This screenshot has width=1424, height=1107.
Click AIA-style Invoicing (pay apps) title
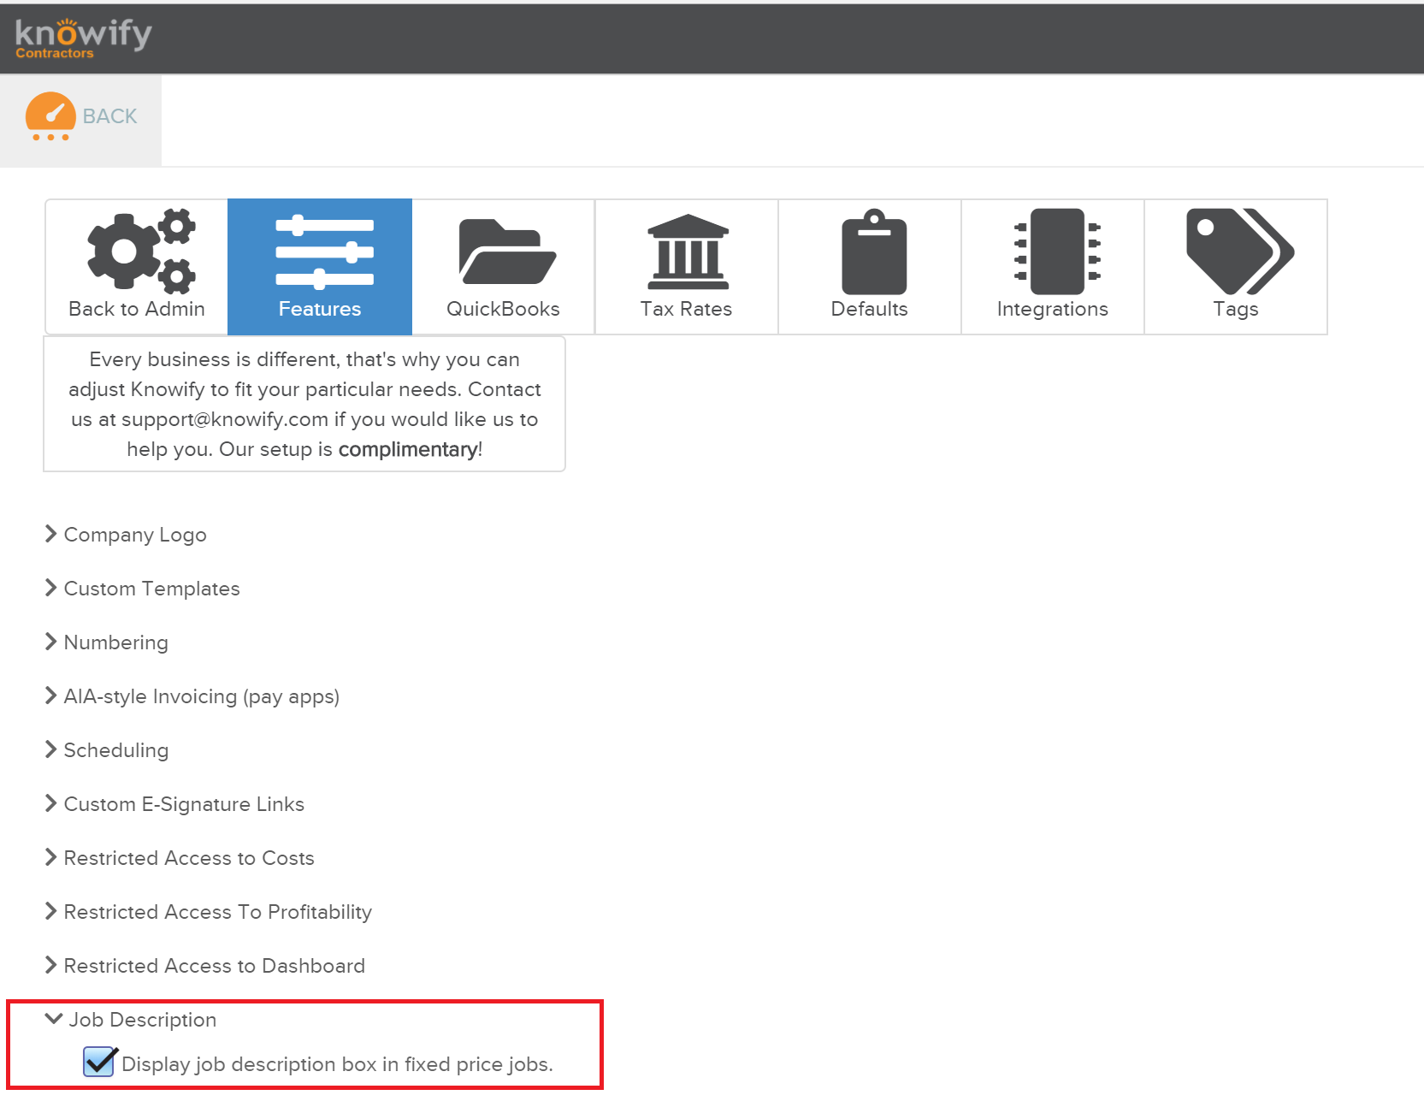coord(202,696)
